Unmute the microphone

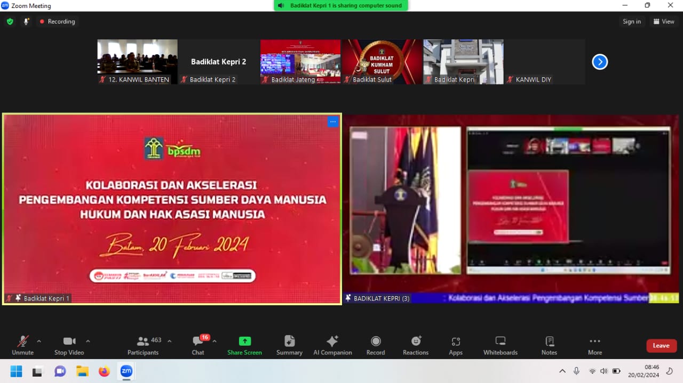point(23,345)
